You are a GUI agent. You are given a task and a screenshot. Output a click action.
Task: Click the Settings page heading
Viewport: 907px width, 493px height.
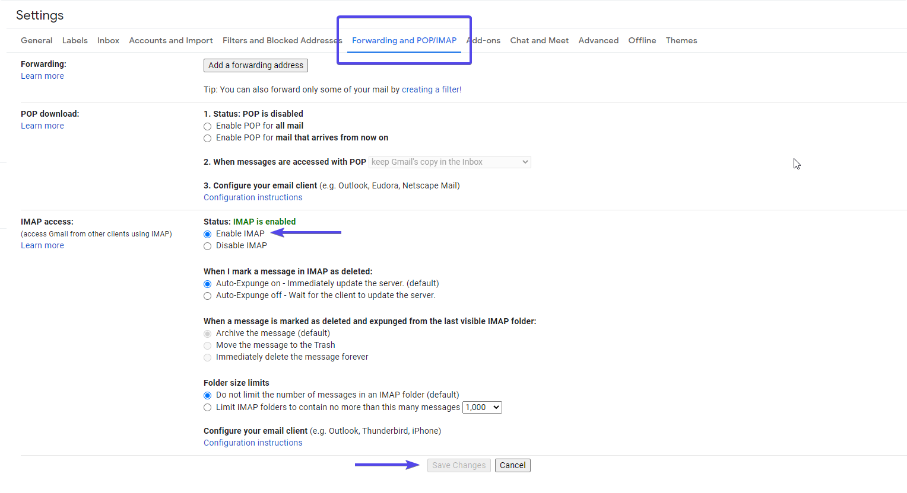pyautogui.click(x=40, y=15)
